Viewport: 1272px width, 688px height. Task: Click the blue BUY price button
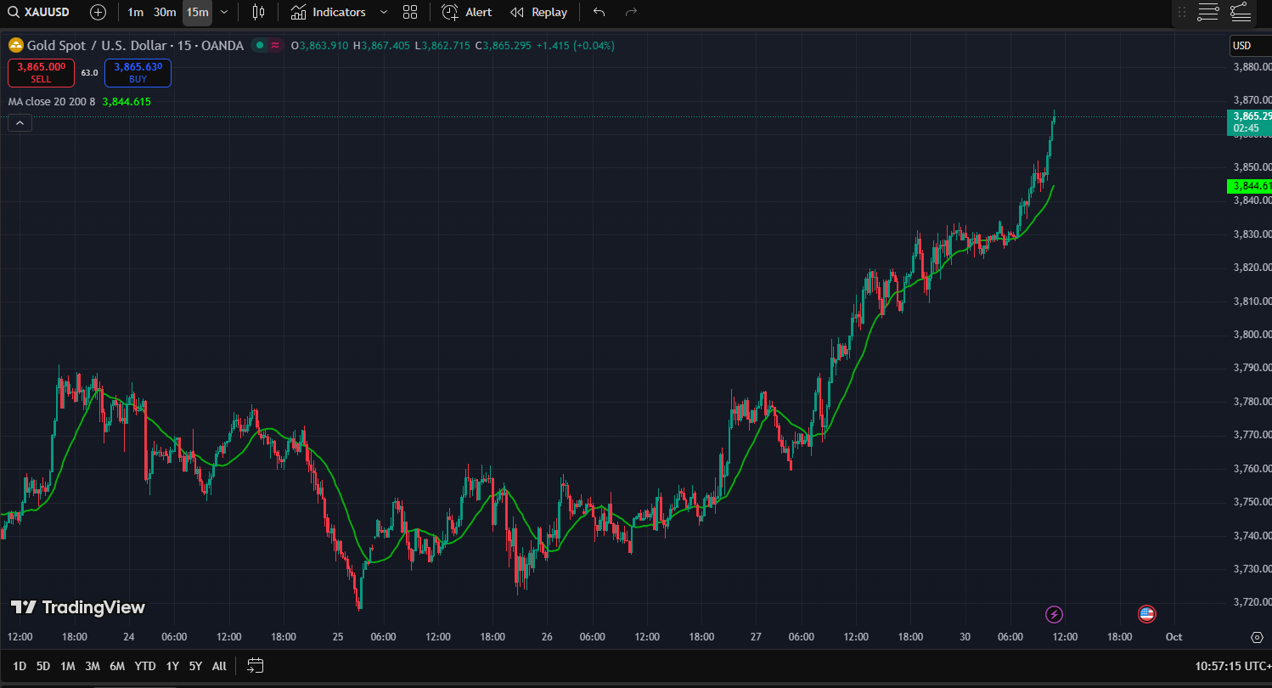(138, 72)
